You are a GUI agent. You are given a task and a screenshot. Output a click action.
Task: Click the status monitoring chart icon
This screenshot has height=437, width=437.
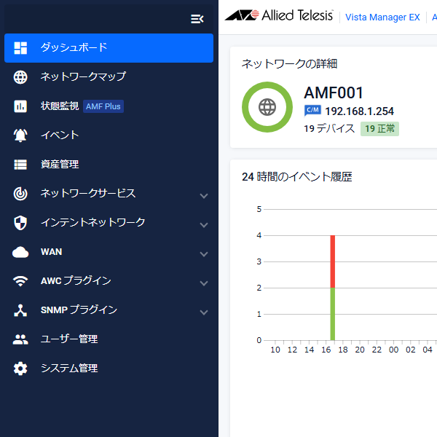[20, 106]
